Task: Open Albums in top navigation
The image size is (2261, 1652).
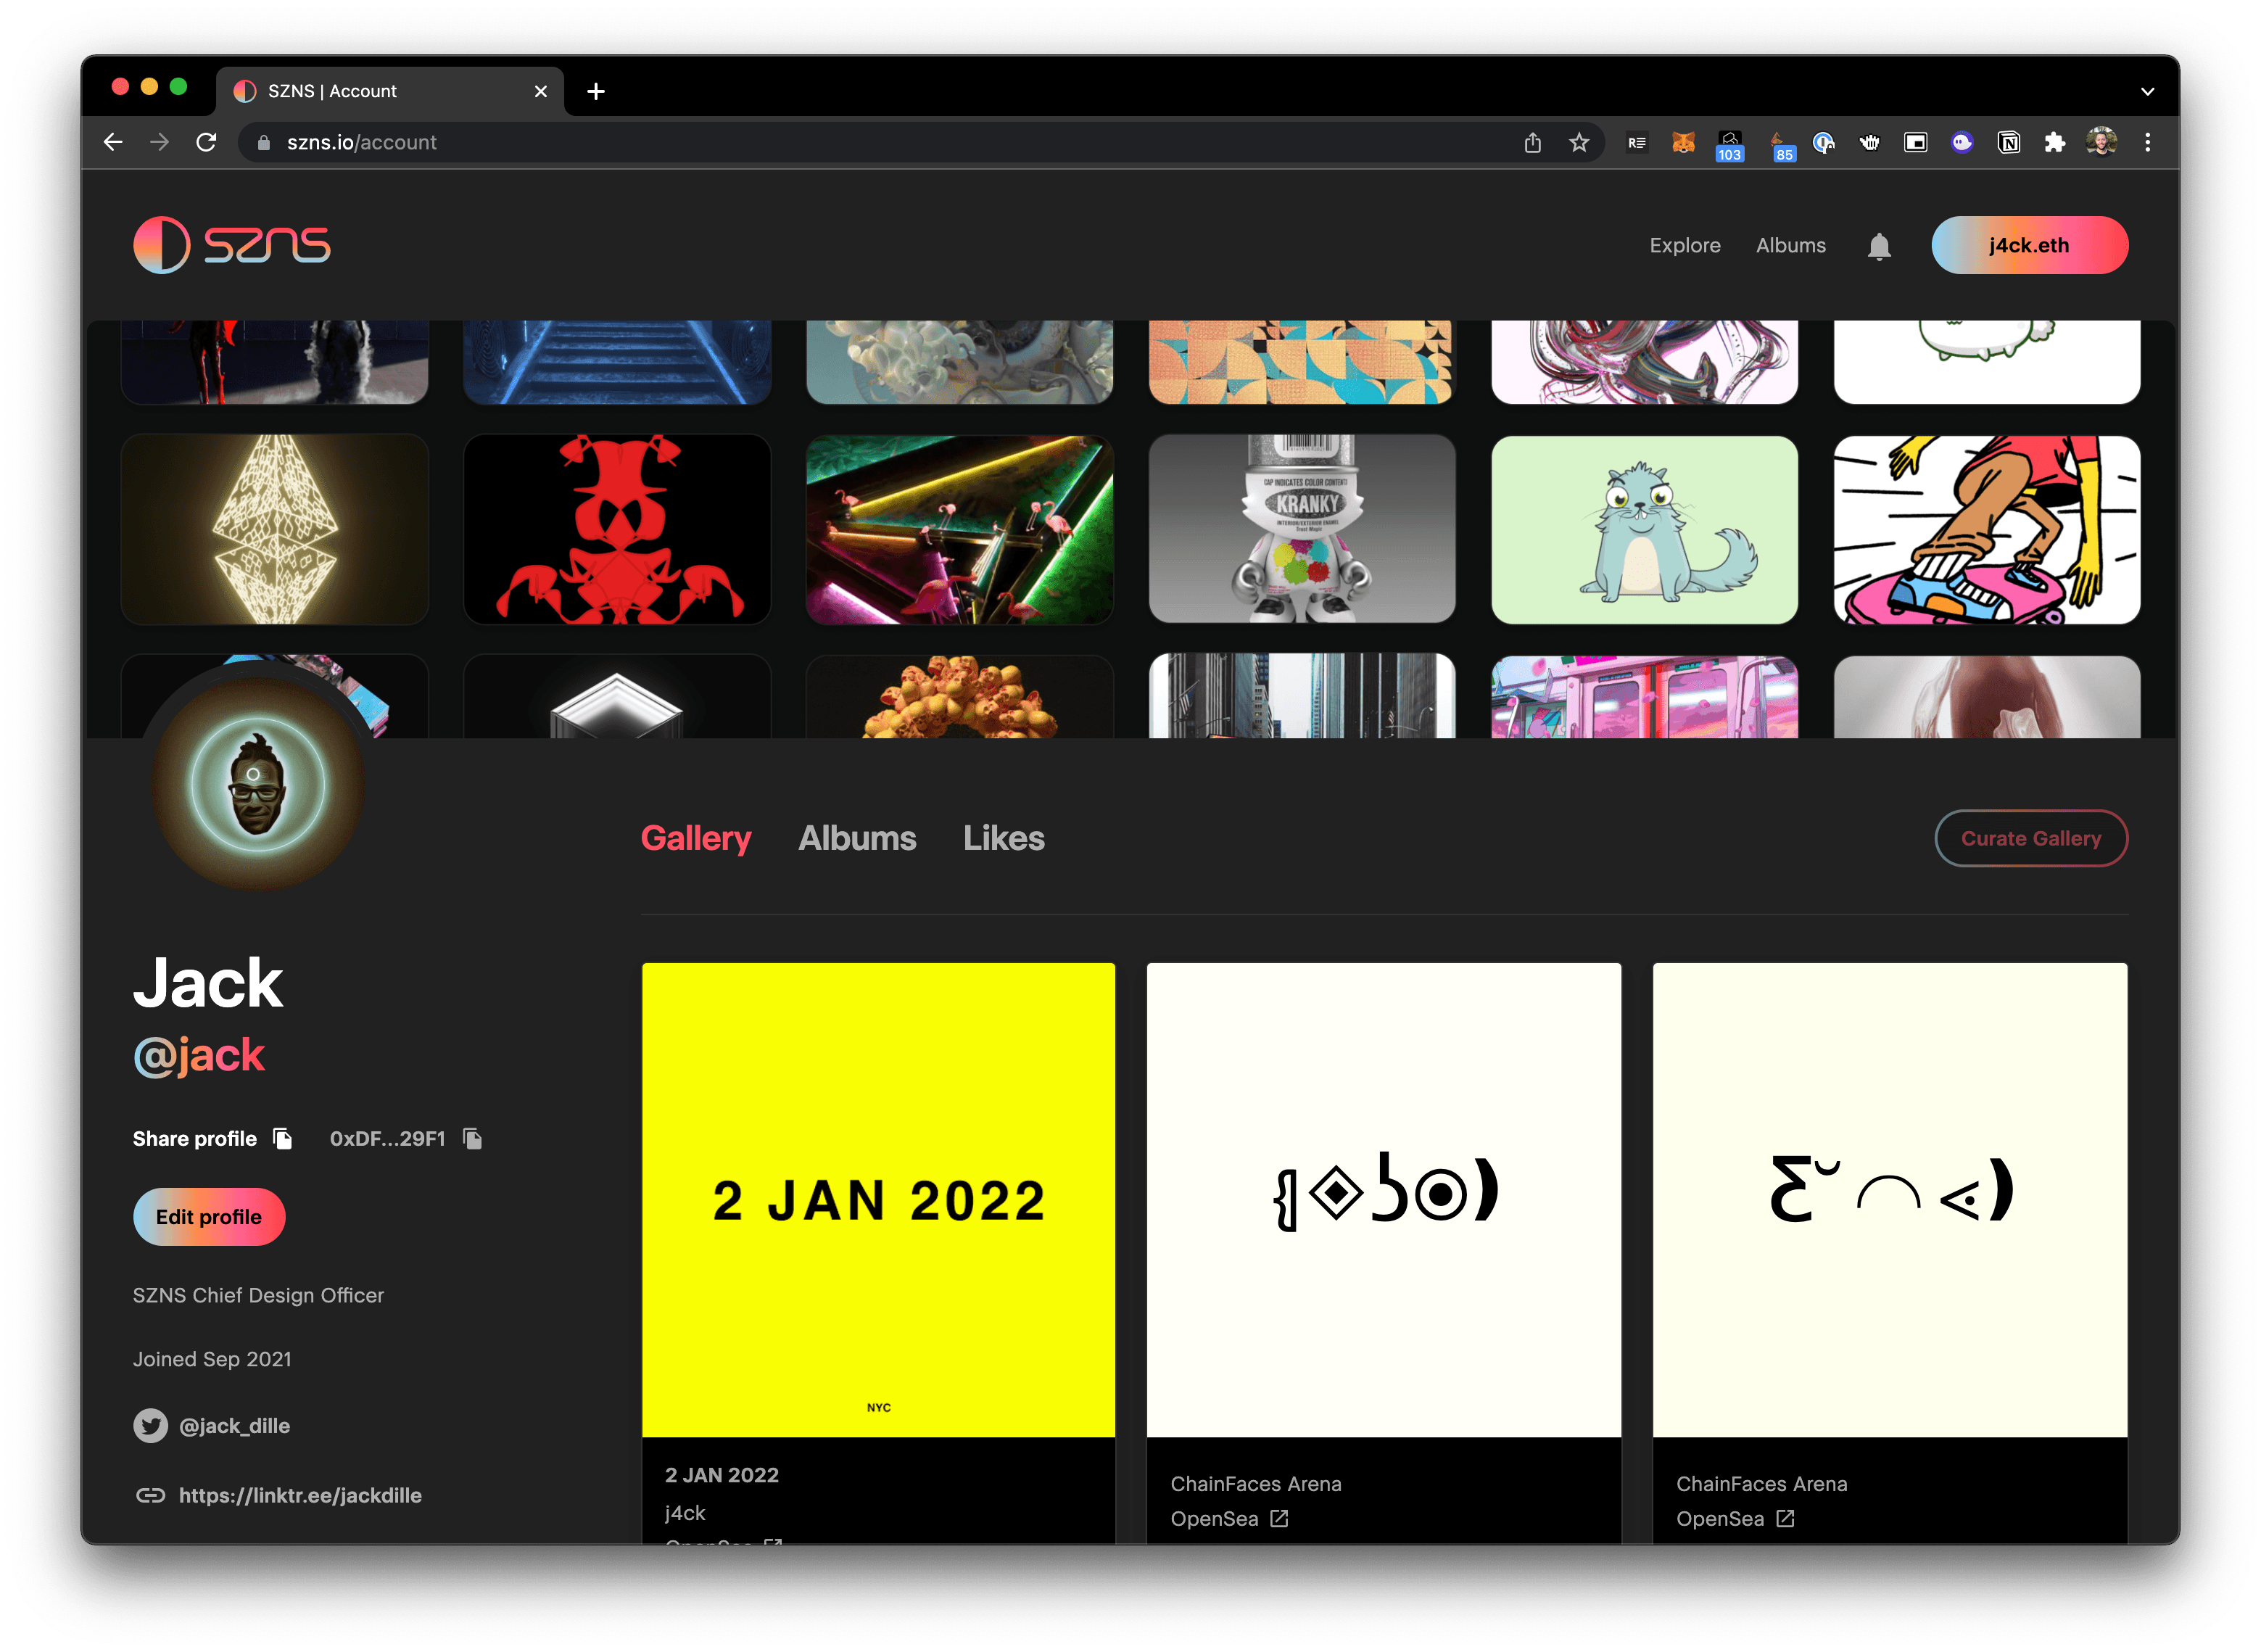Action: 1790,245
